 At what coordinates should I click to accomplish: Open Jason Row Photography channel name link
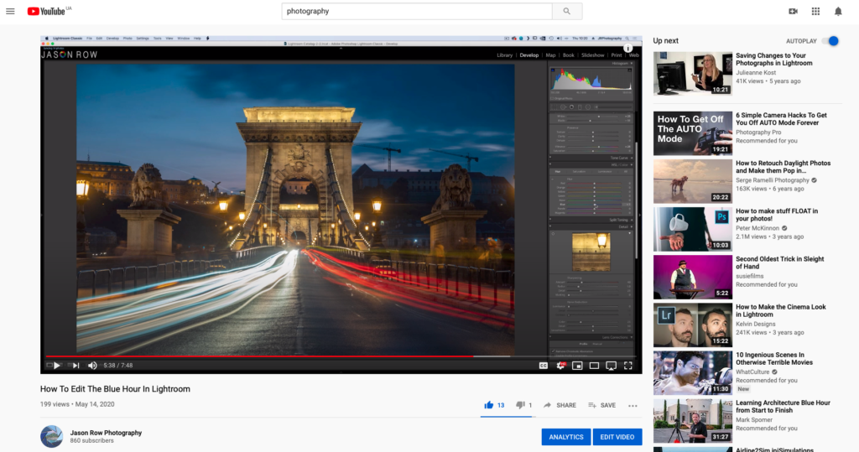[x=106, y=433]
